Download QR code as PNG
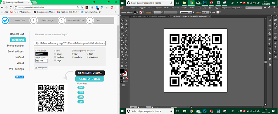Viewport: 278px width, 114px height. tap(81, 88)
